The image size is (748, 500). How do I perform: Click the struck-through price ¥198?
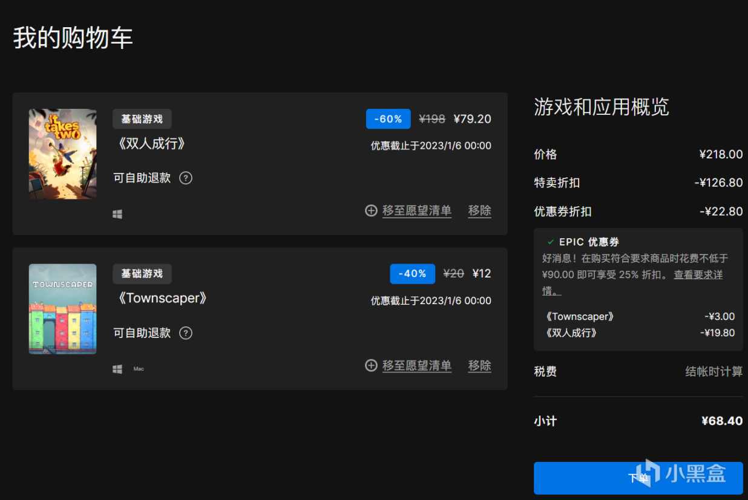(432, 119)
